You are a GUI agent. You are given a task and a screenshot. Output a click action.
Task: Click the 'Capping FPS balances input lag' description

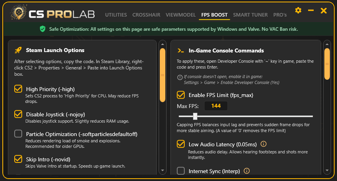[243, 127]
